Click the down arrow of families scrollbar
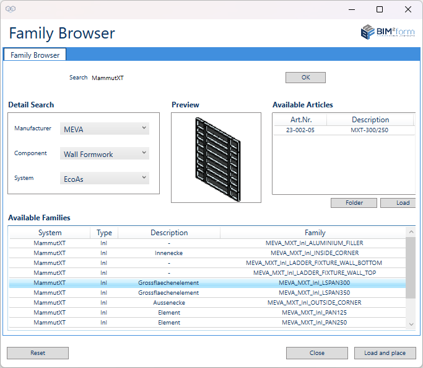This screenshot has height=368, width=423. coord(411,324)
